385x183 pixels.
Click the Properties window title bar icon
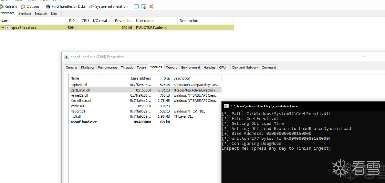click(x=66, y=57)
